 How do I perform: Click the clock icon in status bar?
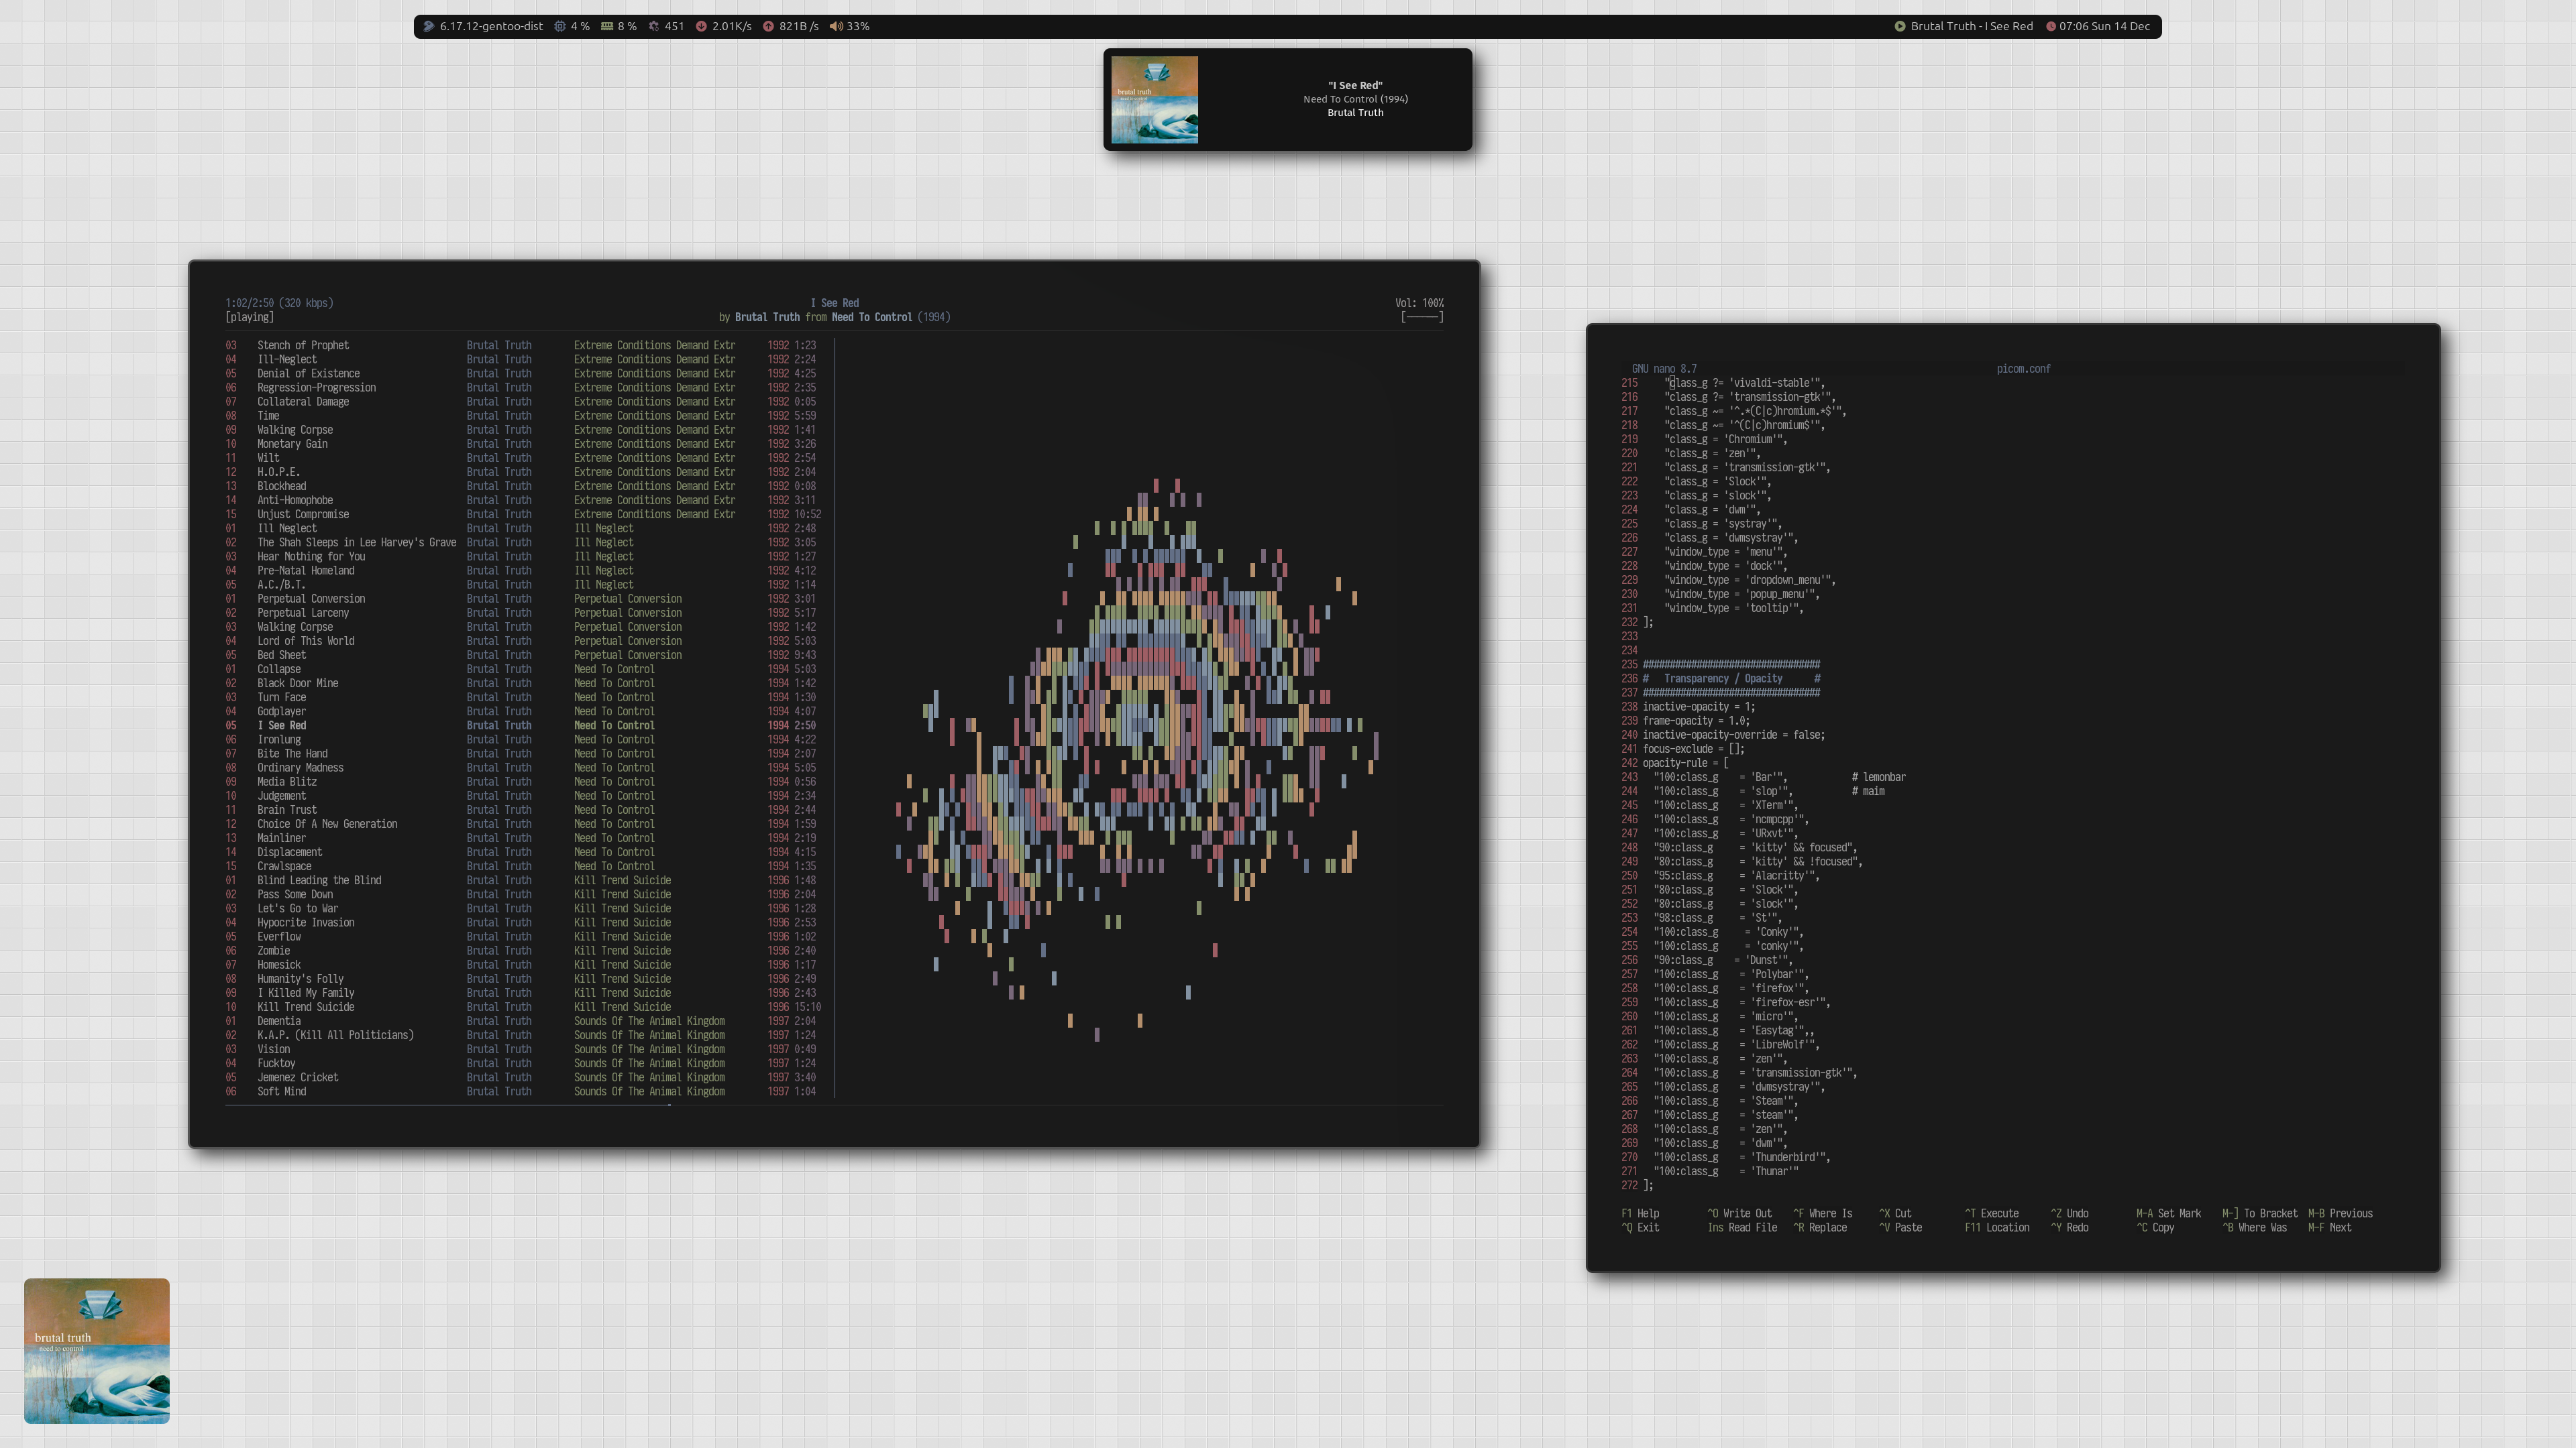2051,26
